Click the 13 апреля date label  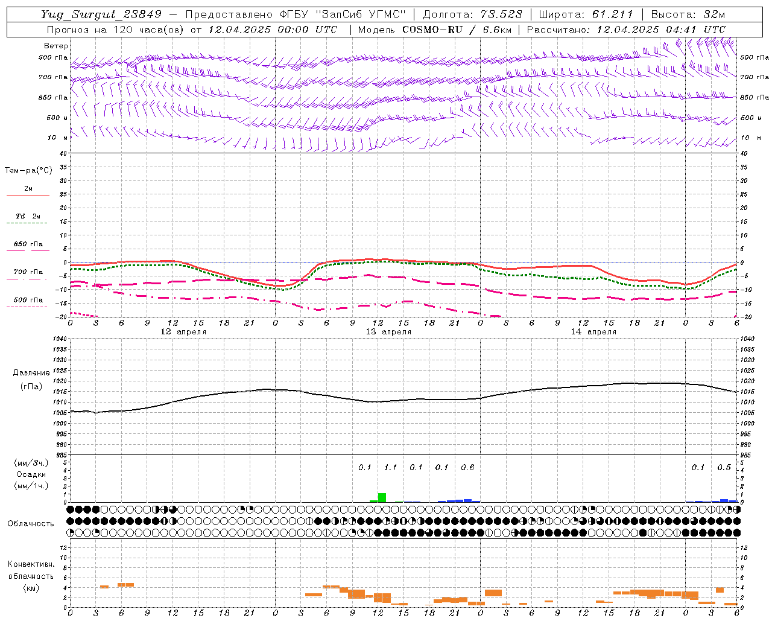388,332
